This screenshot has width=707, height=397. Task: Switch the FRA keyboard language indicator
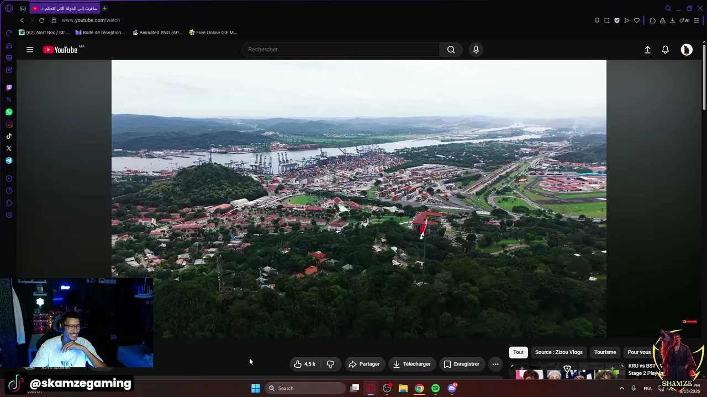(647, 388)
